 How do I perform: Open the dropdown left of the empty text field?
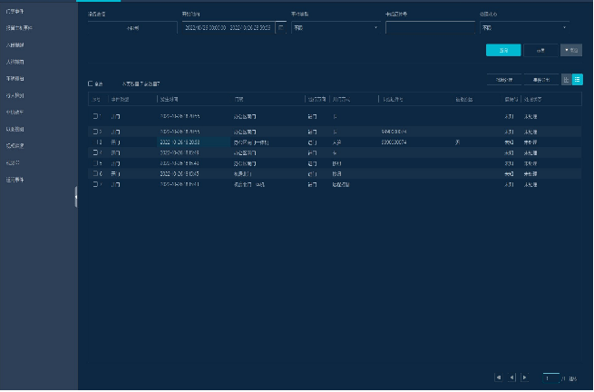click(x=335, y=28)
